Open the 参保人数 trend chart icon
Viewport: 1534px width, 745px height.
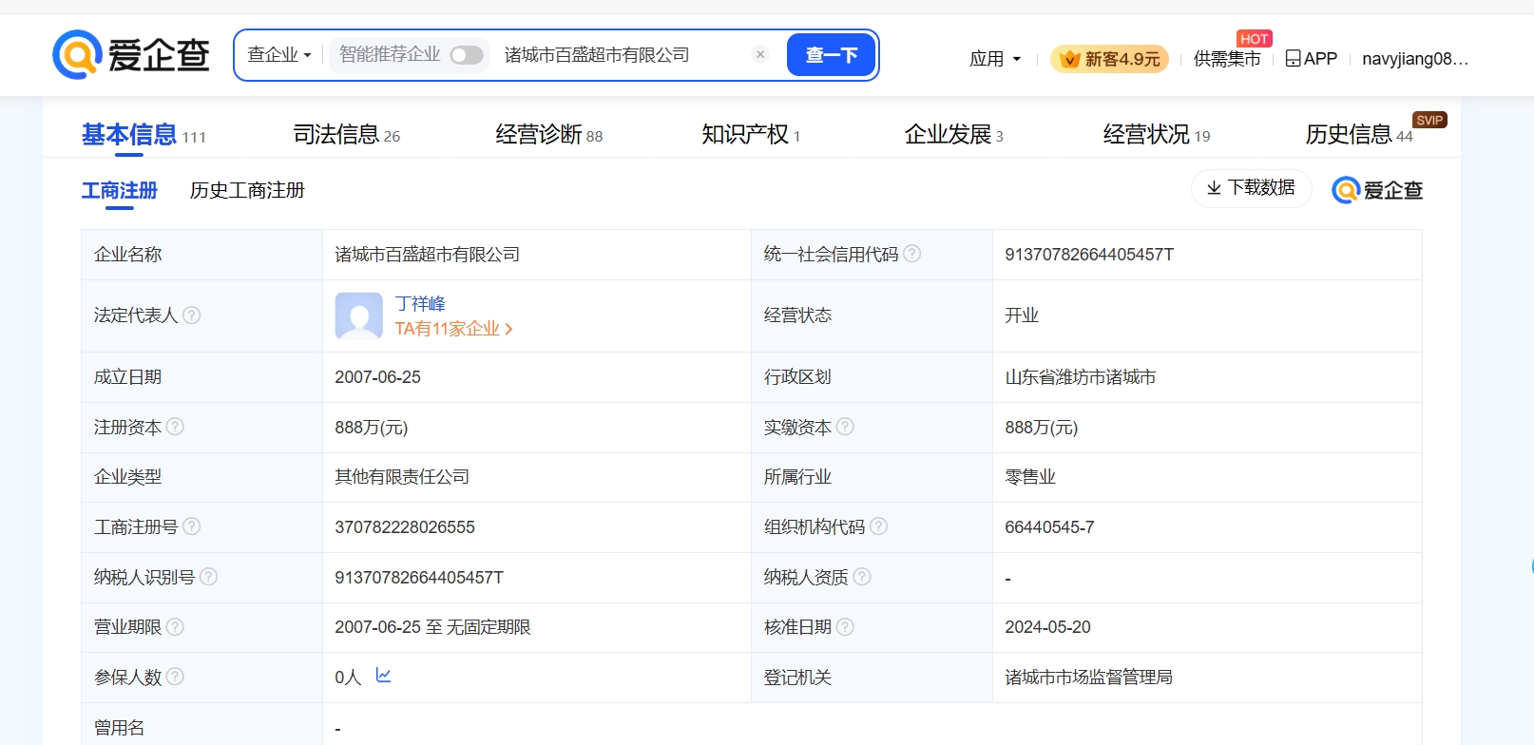(384, 676)
